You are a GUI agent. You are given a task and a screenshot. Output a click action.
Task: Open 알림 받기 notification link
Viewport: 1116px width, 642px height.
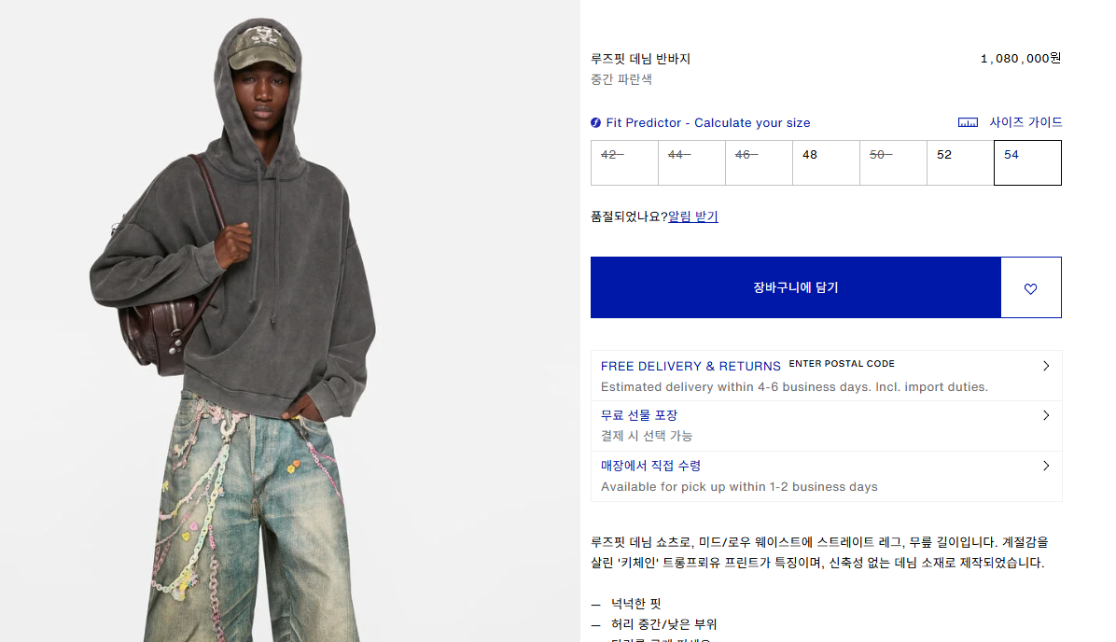(693, 216)
